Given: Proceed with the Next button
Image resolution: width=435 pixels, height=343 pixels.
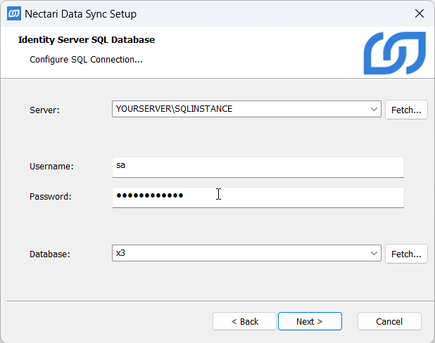Looking at the screenshot, I should coord(310,321).
